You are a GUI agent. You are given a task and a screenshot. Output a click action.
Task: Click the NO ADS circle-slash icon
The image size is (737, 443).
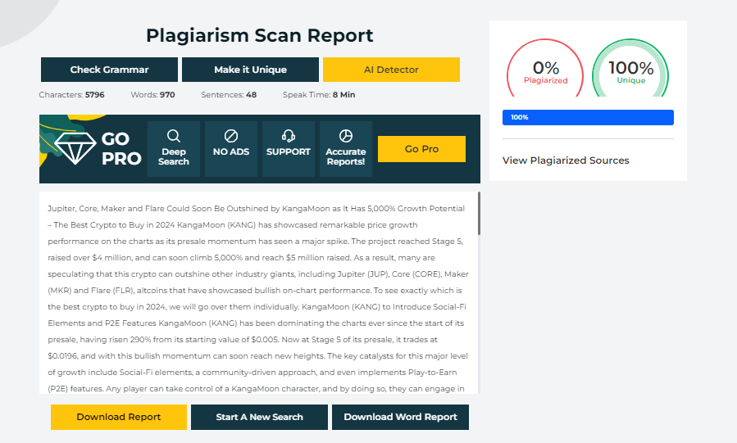[231, 136]
